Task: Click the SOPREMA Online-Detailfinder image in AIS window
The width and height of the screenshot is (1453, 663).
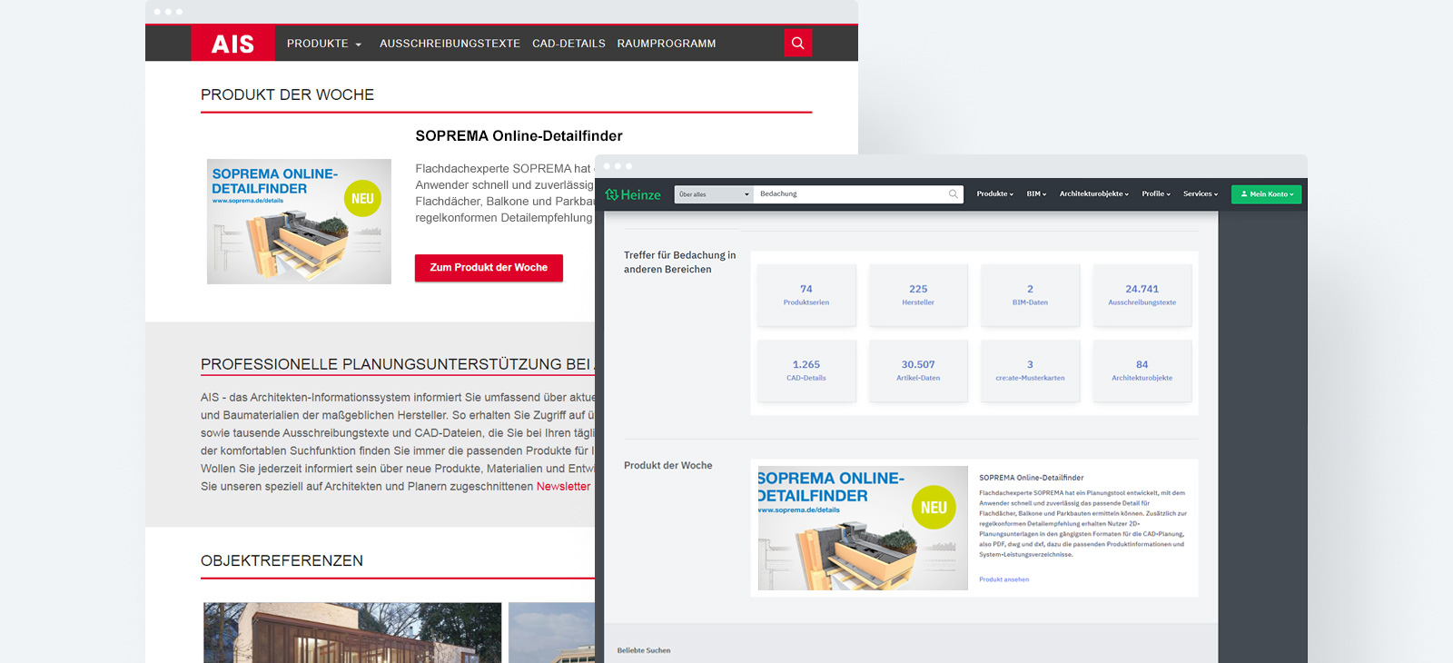Action: 299,222
